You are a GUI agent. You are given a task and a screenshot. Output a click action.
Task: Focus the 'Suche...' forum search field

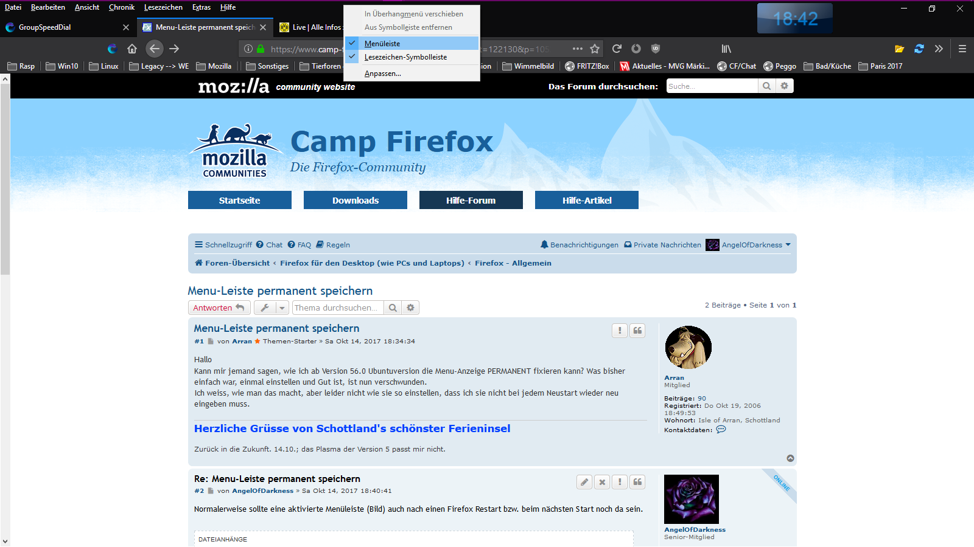coord(712,86)
